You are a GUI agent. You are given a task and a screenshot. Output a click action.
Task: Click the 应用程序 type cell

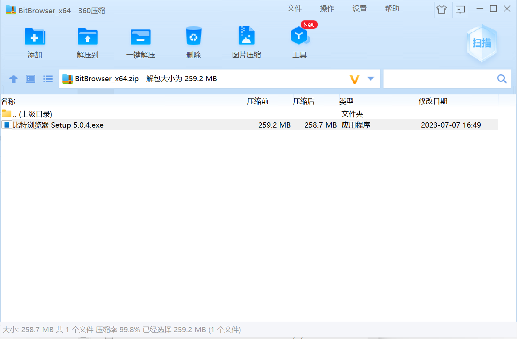[x=356, y=125]
